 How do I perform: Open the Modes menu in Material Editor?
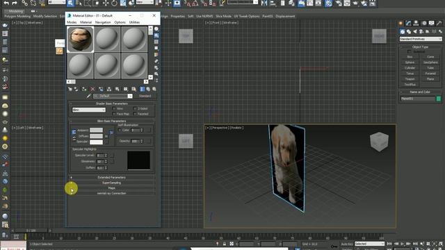72,22
